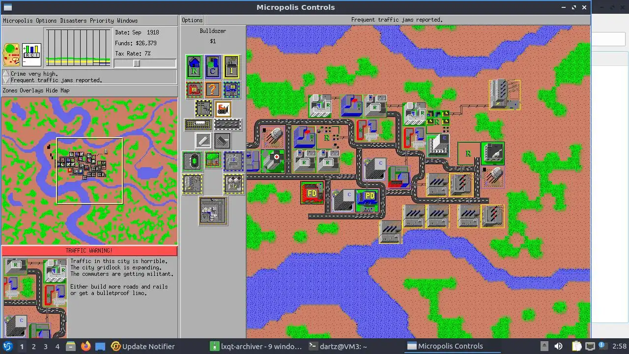Image resolution: width=629 pixels, height=354 pixels.
Task: Select the Industrial zone tool
Action: [231, 67]
